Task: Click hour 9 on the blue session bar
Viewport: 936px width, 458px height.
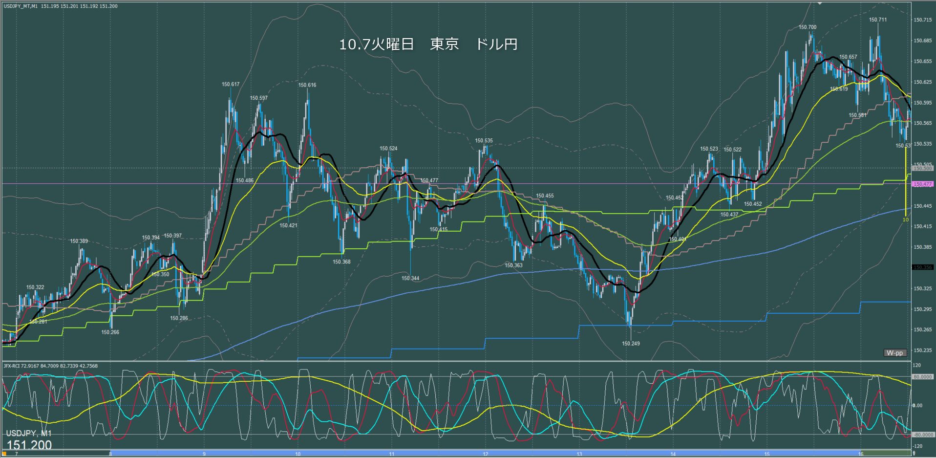Action: pos(204,454)
